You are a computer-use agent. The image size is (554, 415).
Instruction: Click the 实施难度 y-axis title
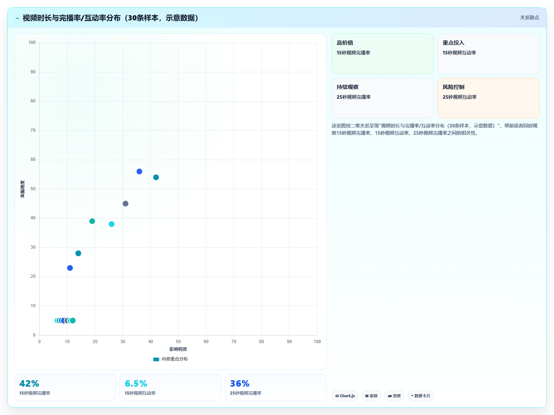coord(23,189)
